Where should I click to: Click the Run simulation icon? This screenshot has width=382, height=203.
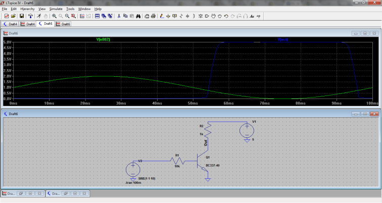38,16
